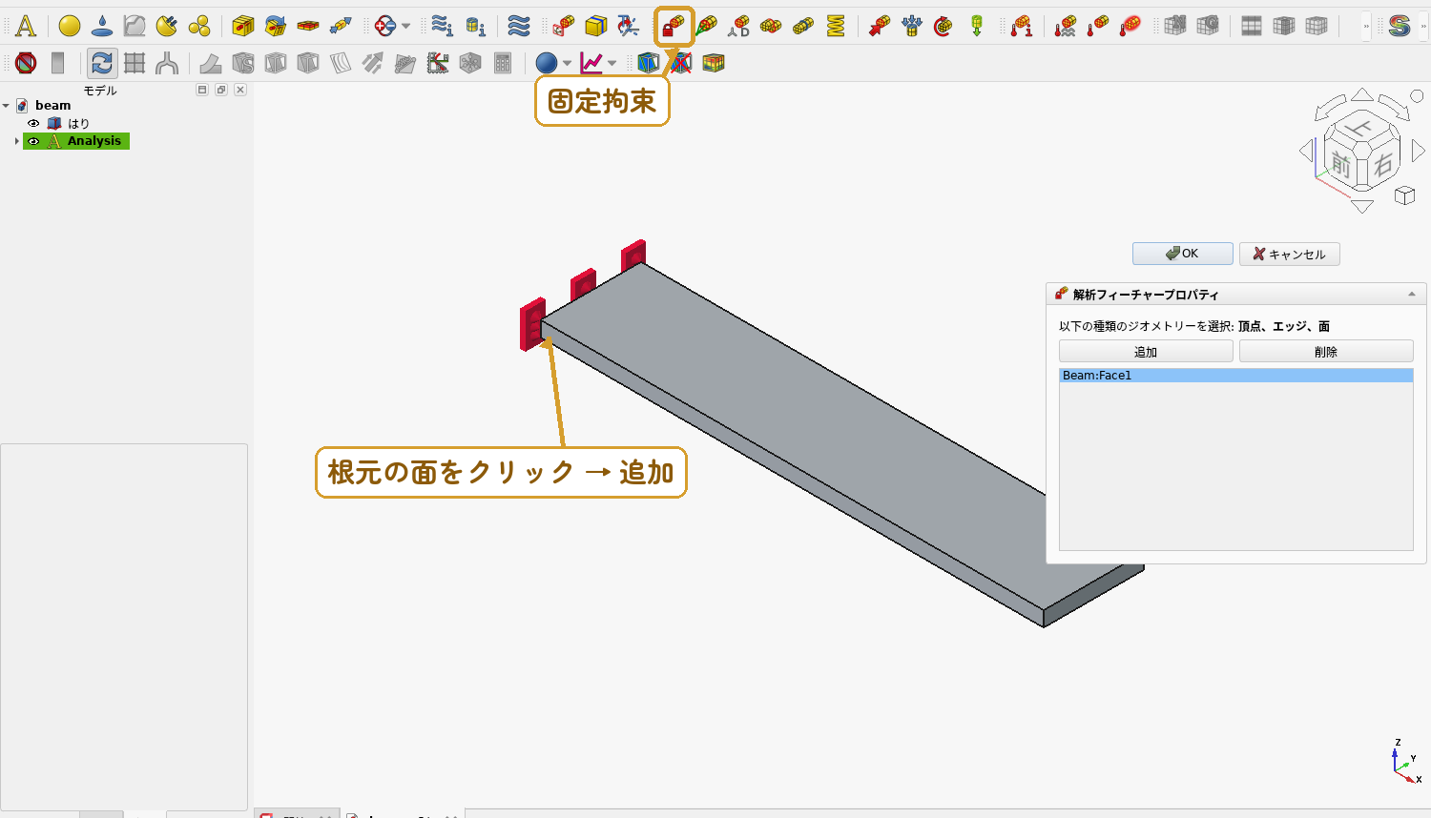This screenshot has width=1431, height=818.
Task: Click the small isometric cube under navigation cube
Action: tap(1404, 195)
